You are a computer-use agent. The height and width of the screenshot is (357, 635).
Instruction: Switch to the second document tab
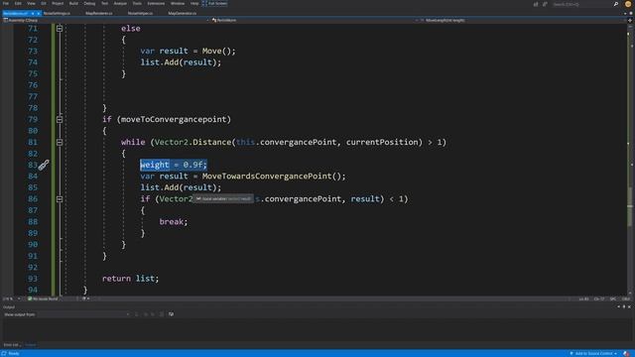(x=57, y=13)
